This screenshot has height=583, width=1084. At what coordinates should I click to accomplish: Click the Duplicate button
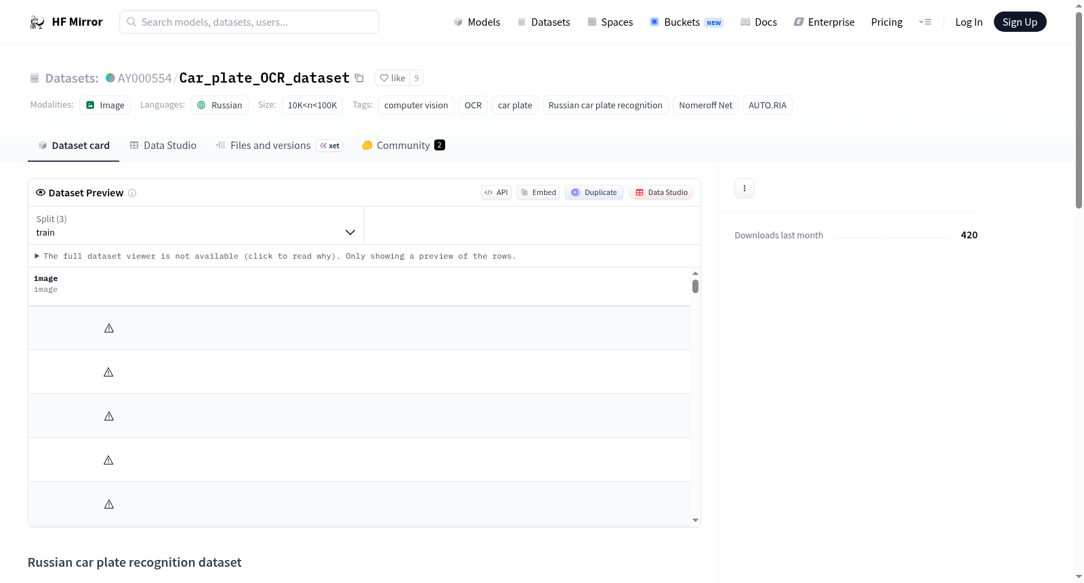[594, 192]
